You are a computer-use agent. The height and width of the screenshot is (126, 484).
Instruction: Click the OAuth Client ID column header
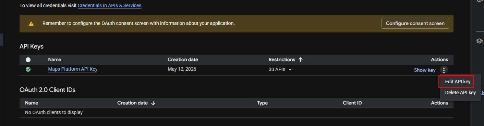[x=352, y=103]
